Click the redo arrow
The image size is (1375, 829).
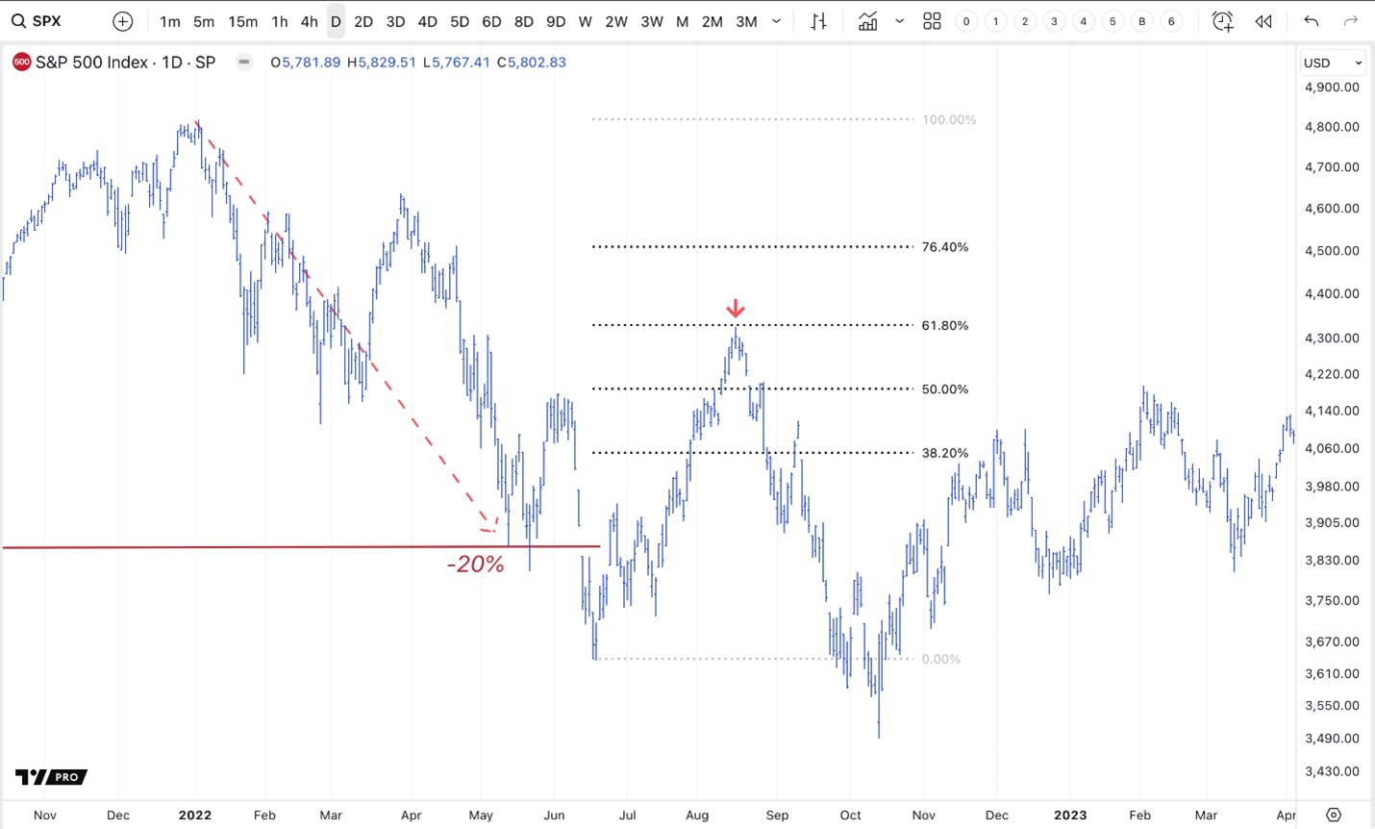tap(1350, 21)
